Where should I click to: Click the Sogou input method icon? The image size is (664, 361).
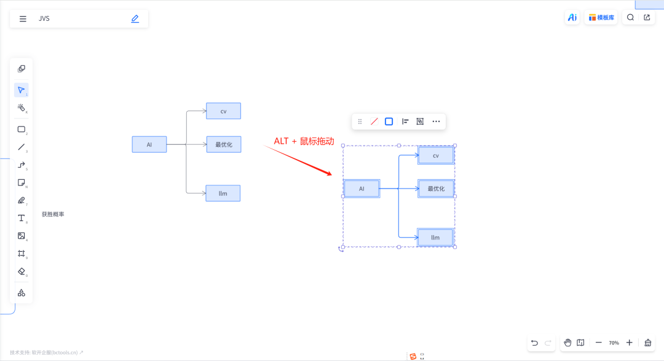click(x=413, y=356)
